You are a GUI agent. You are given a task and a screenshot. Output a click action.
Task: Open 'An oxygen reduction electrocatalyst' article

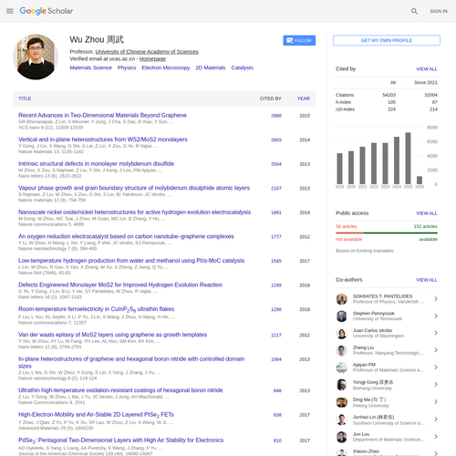pyautogui.click(x=126, y=236)
